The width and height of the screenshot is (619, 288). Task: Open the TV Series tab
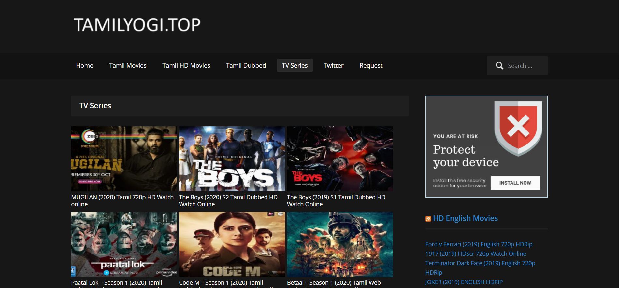[x=295, y=65]
